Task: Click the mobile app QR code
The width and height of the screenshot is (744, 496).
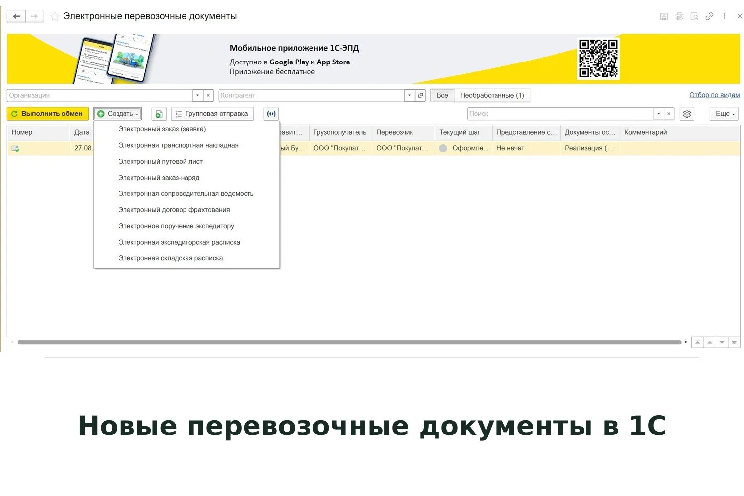Action: coord(599,59)
